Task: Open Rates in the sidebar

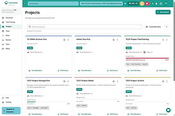Action: [11, 36]
